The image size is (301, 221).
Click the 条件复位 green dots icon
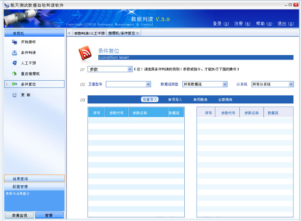click(x=14, y=84)
